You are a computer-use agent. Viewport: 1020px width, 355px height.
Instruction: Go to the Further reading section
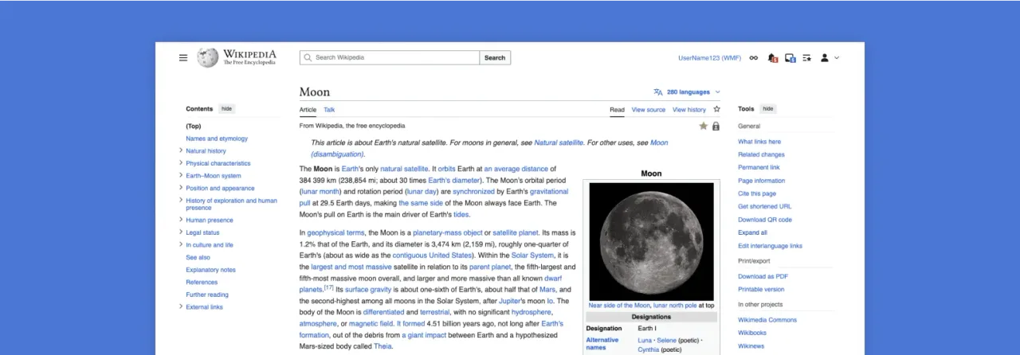207,295
